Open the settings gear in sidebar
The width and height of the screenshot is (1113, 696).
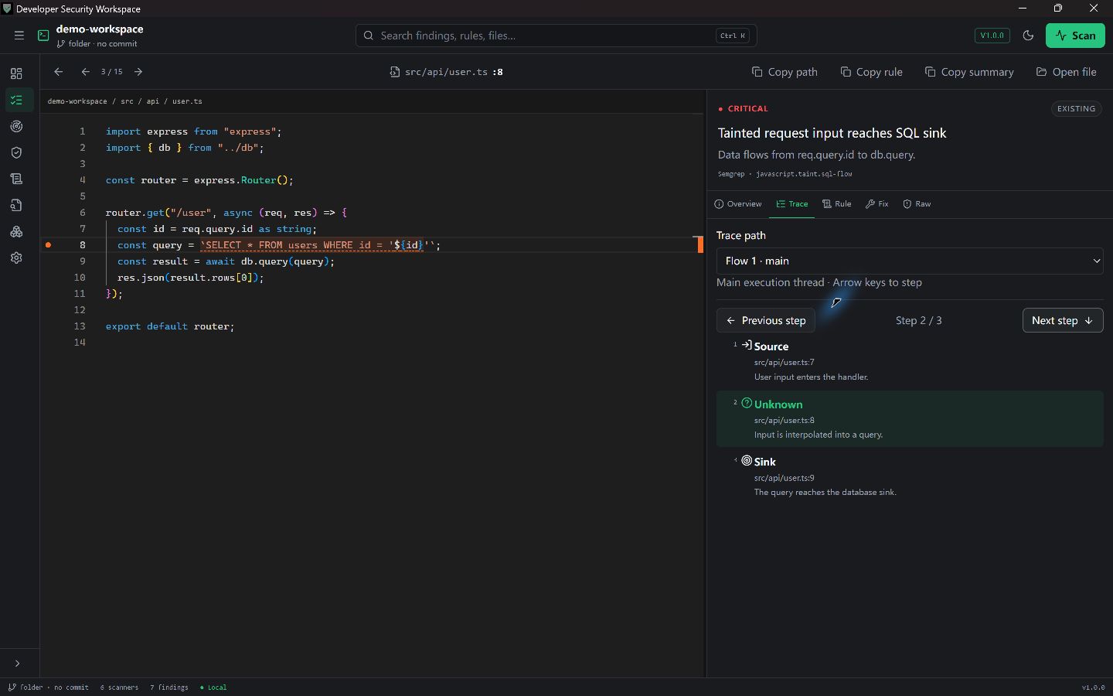tap(16, 258)
